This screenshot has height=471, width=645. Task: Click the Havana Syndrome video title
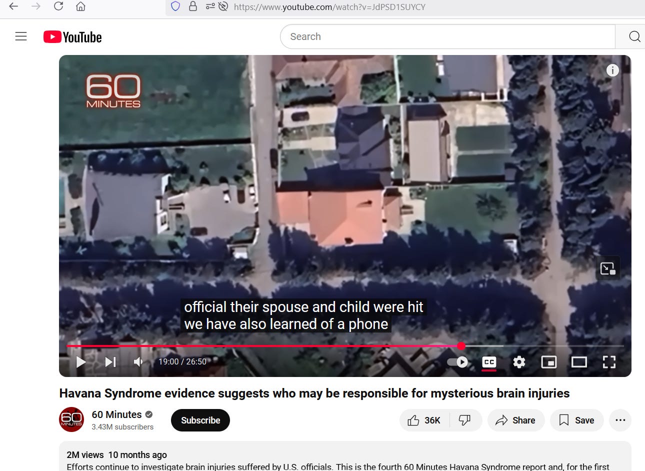pyautogui.click(x=314, y=393)
